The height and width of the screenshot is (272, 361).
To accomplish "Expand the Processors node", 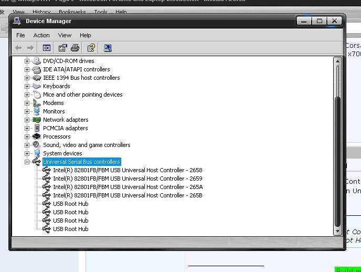I will tap(27, 137).
